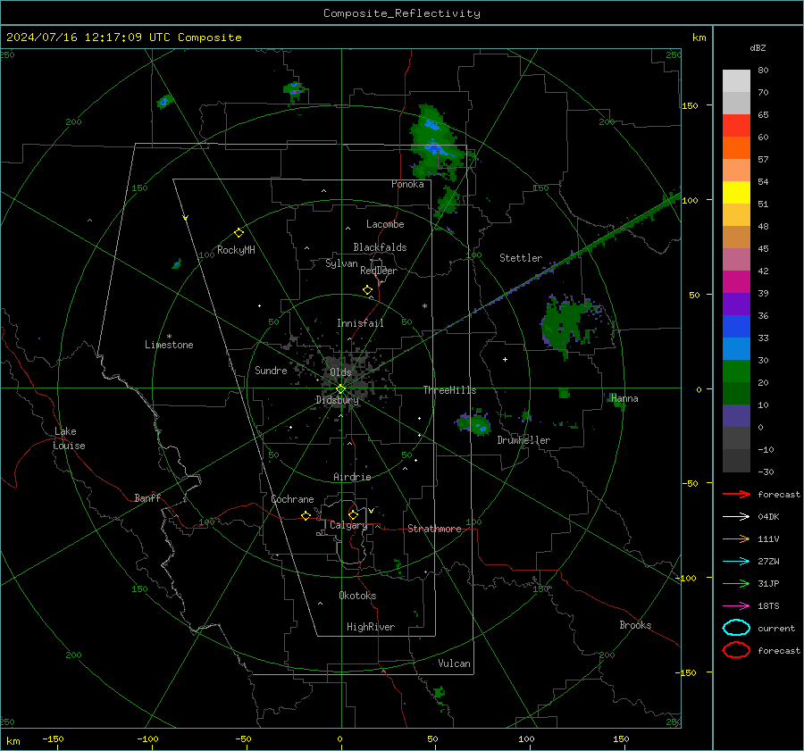
Task: Click the yellow diamond marker near RockyMH
Action: [239, 233]
